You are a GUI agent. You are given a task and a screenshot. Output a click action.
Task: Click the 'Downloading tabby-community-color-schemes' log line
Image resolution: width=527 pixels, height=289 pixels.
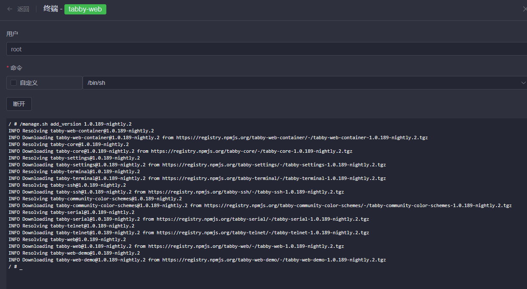(260, 205)
